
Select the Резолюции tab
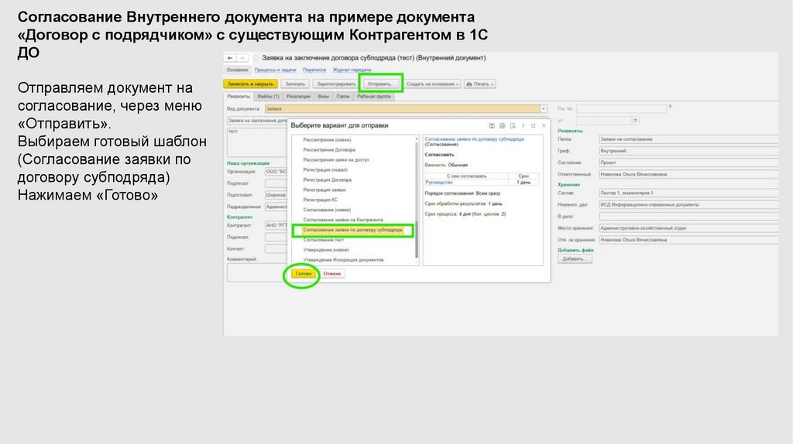(x=298, y=97)
